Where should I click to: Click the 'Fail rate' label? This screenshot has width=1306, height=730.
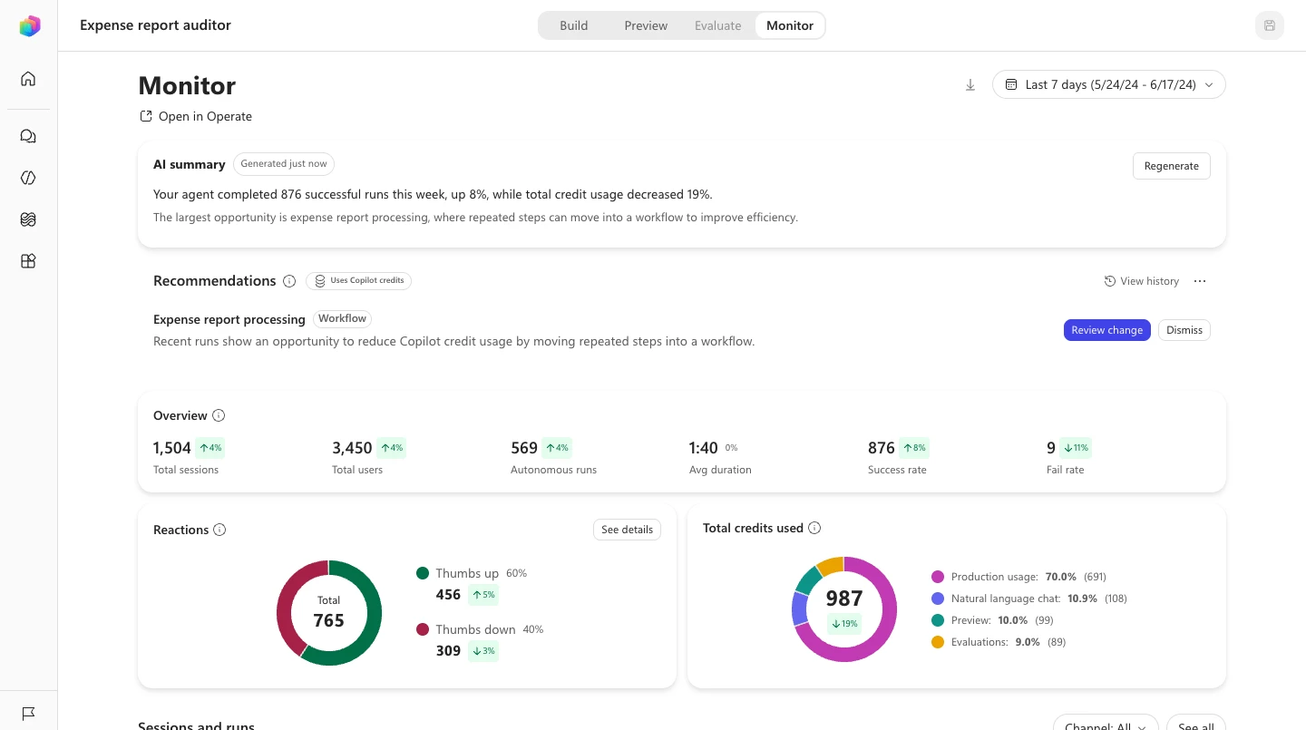[x=1065, y=470]
